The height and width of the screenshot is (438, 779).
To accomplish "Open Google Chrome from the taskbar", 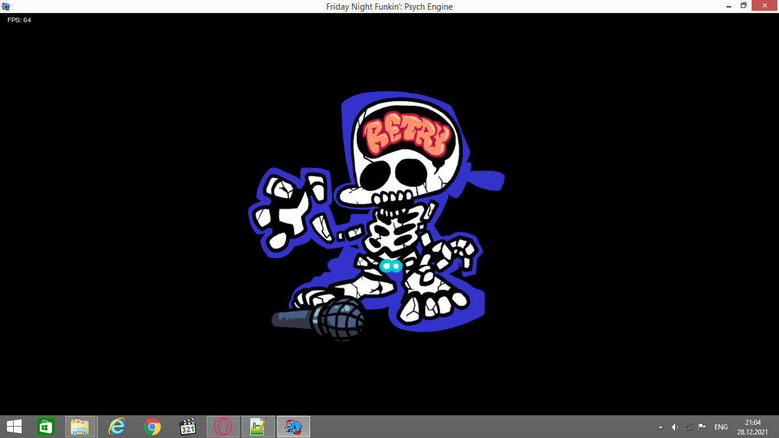I will coord(152,427).
